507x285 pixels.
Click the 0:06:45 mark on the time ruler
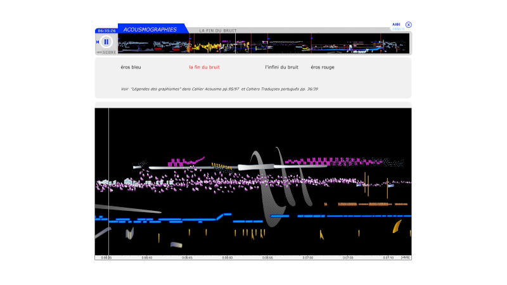[x=187, y=258]
